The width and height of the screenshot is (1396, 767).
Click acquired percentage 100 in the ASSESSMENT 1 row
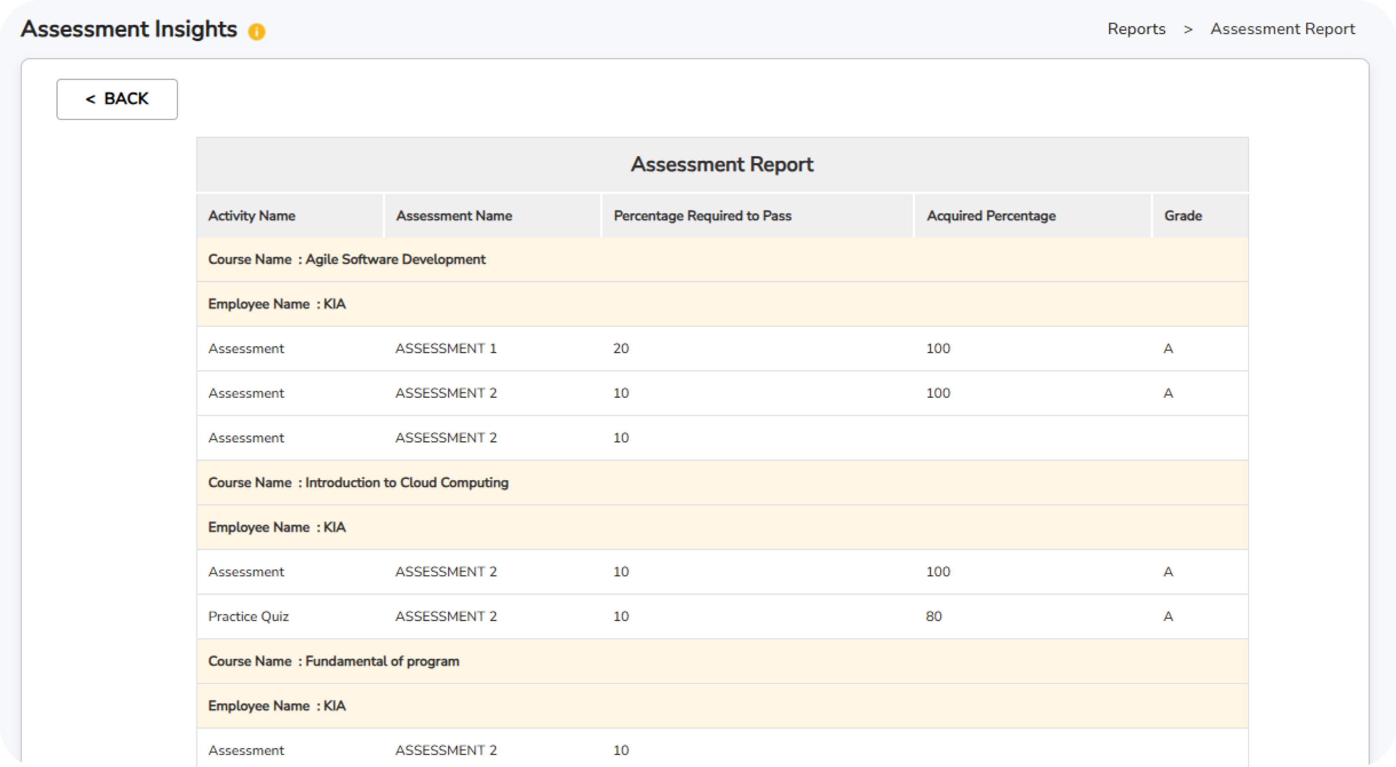tap(938, 349)
